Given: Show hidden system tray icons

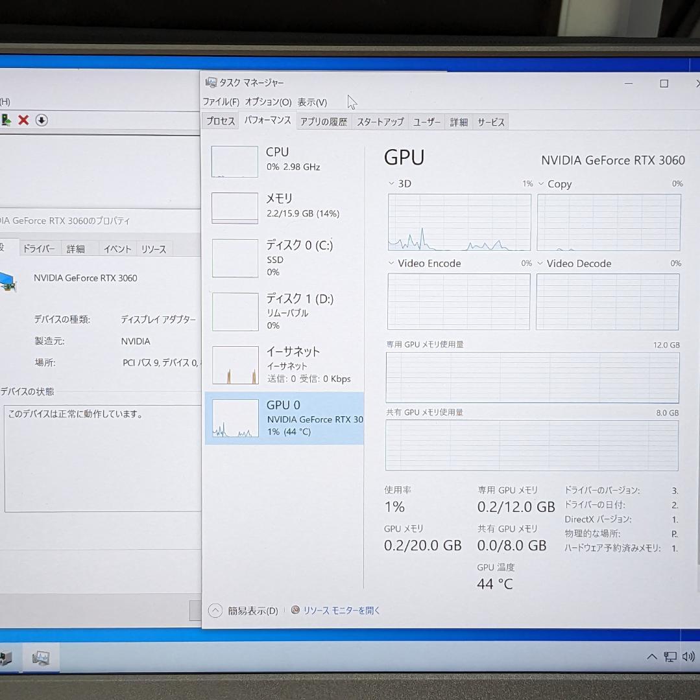Looking at the screenshot, I should (x=652, y=656).
